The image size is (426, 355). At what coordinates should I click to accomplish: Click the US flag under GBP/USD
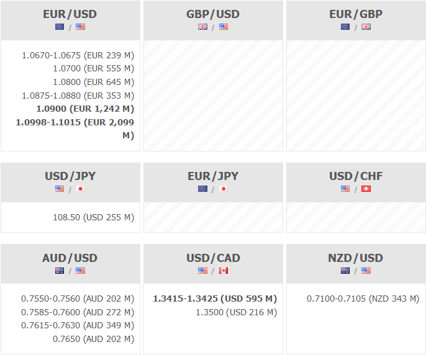click(224, 27)
